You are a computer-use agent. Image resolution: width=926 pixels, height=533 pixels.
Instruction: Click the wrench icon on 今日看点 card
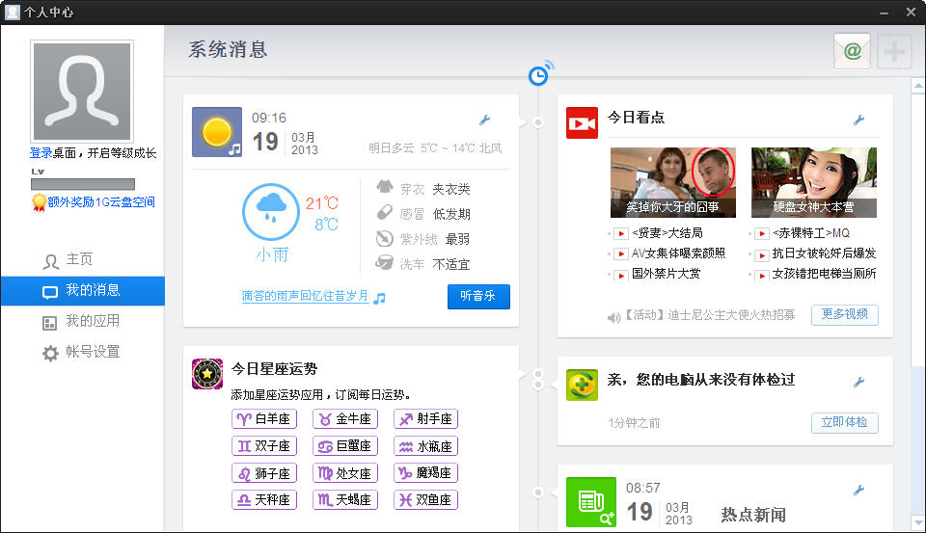pyautogui.click(x=858, y=120)
